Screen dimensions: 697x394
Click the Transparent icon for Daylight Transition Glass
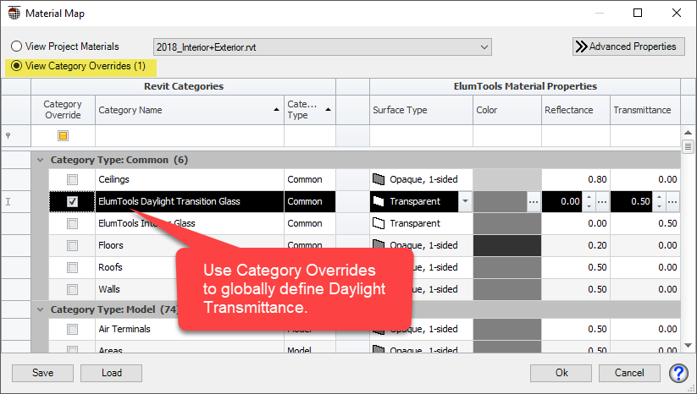click(x=379, y=201)
